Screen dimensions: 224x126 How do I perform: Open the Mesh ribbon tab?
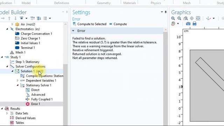[x=187, y=3]
